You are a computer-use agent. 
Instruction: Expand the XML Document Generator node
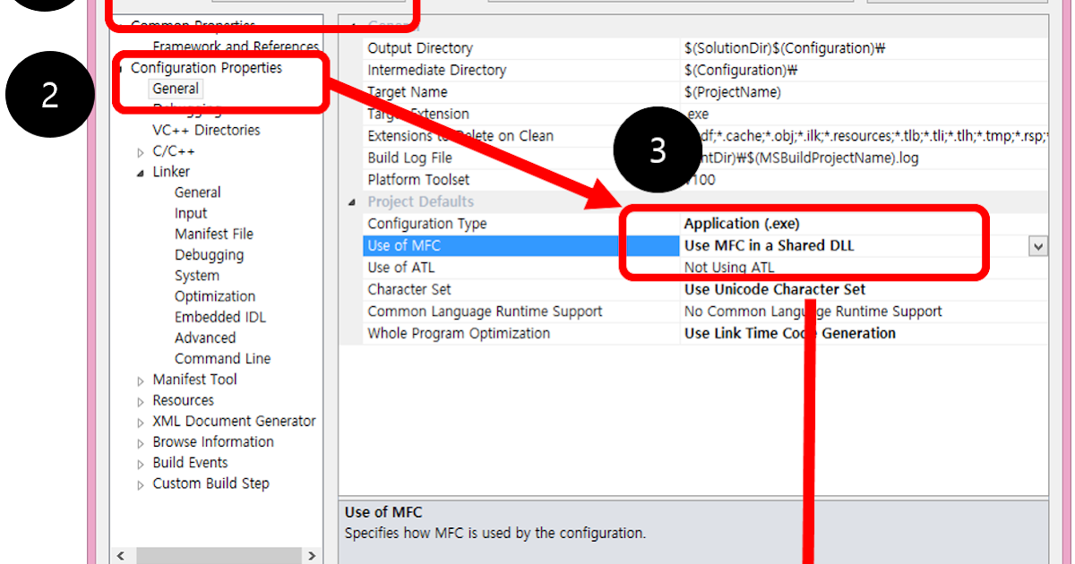pos(141,422)
